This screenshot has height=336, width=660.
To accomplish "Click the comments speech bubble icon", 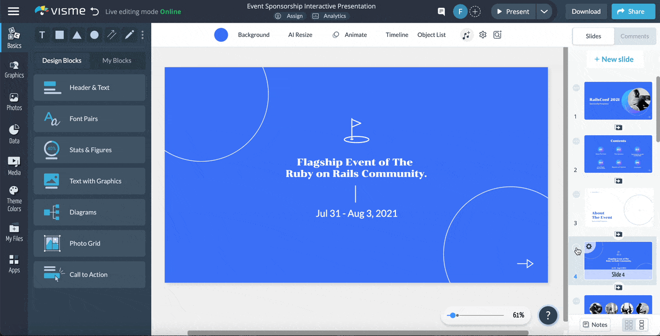I will (x=441, y=12).
